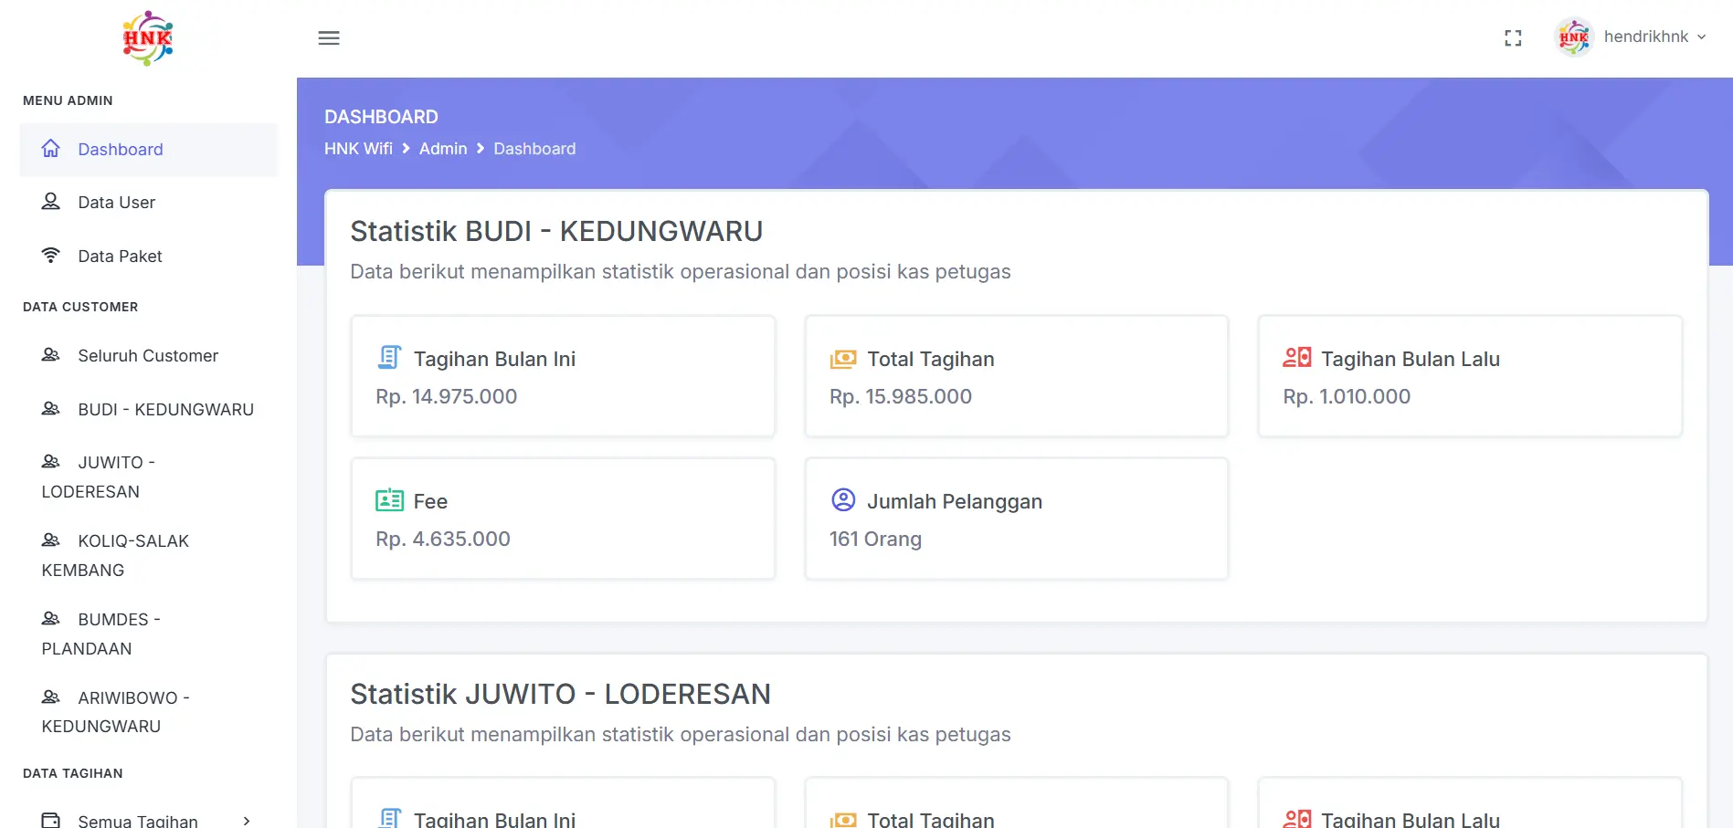1733x828 pixels.
Task: Click the BUDI - KEDUNGWARU sidebar group icon
Action: coord(51,408)
